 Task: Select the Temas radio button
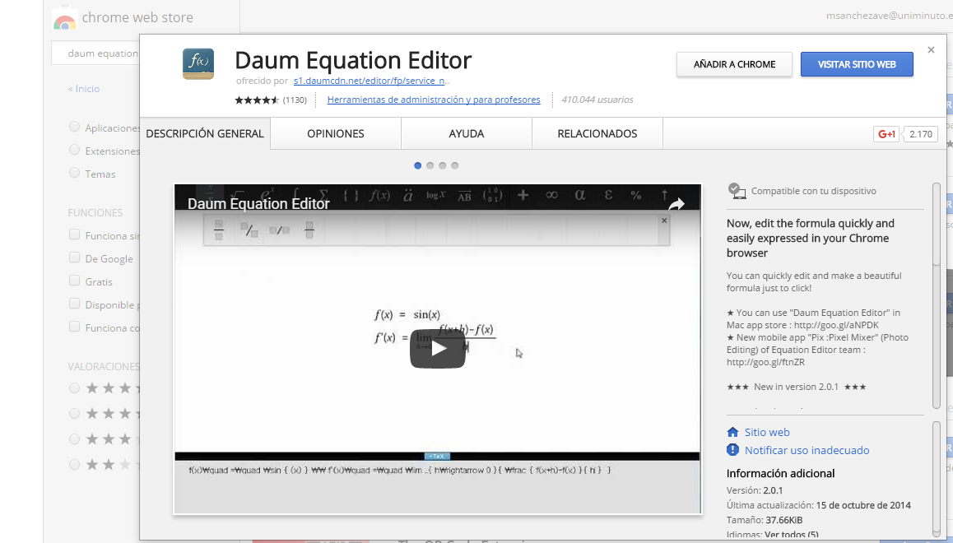[75, 174]
